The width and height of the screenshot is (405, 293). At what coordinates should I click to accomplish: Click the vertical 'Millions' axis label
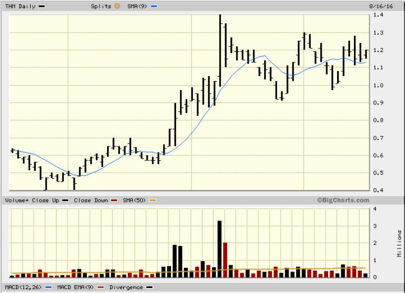(400, 244)
